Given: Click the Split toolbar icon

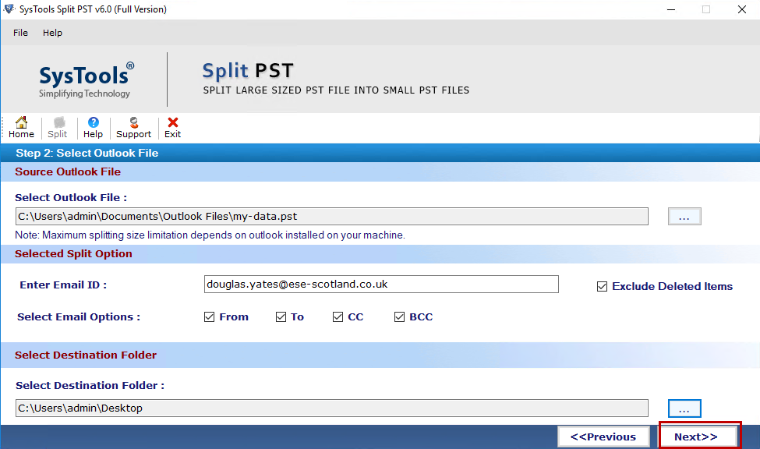Looking at the screenshot, I should [57, 128].
